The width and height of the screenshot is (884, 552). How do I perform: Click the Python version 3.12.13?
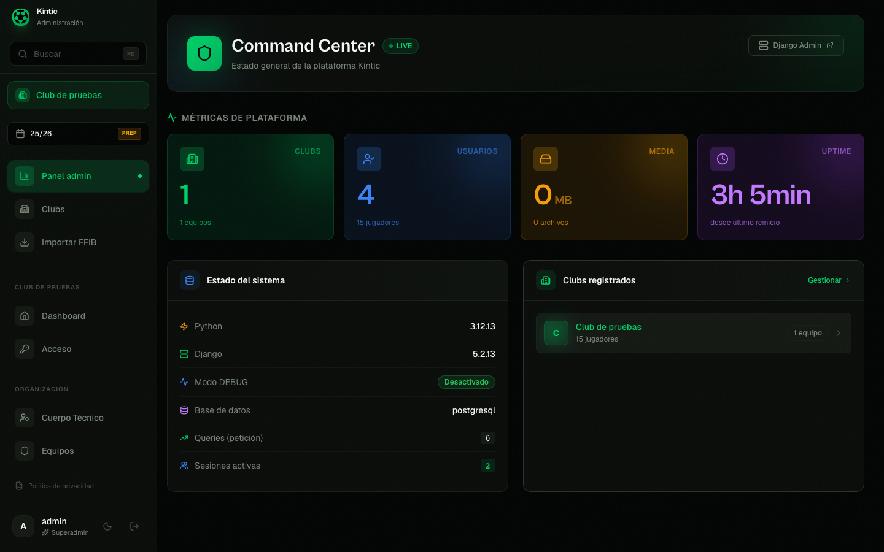[x=483, y=326]
